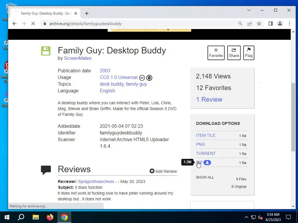
Task: Open the tab search chevron
Action: 249,10
